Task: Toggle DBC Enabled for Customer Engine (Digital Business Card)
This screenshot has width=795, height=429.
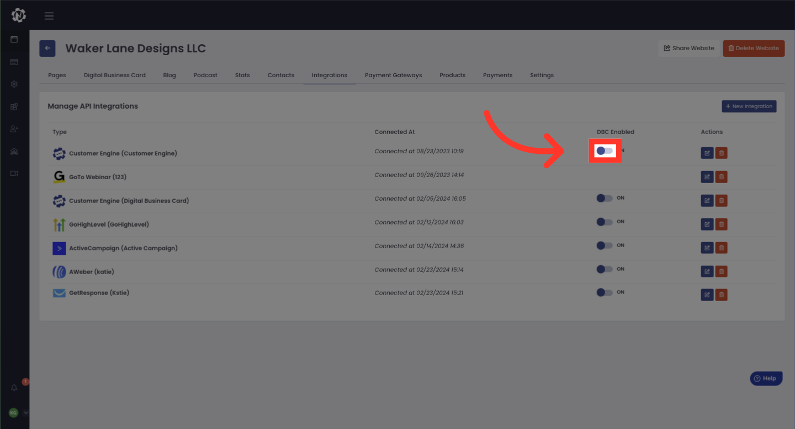Action: pyautogui.click(x=605, y=198)
